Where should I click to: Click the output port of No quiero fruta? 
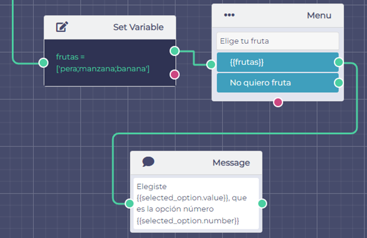click(339, 83)
